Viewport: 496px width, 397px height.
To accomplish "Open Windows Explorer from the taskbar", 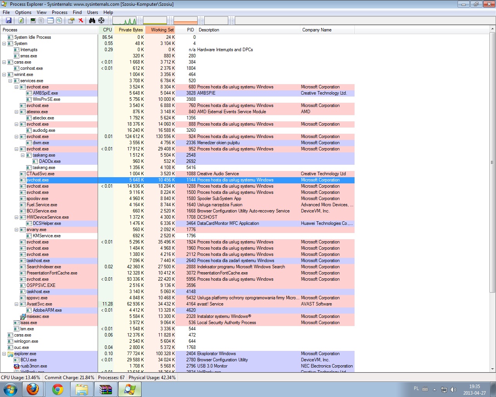I will [82, 389].
